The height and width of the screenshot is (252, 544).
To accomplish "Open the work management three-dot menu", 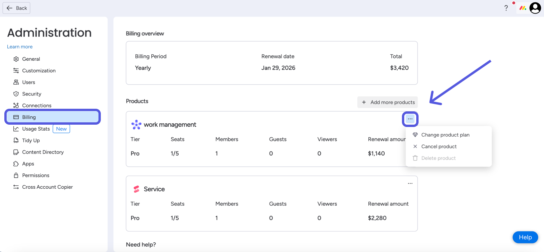I will click(410, 119).
